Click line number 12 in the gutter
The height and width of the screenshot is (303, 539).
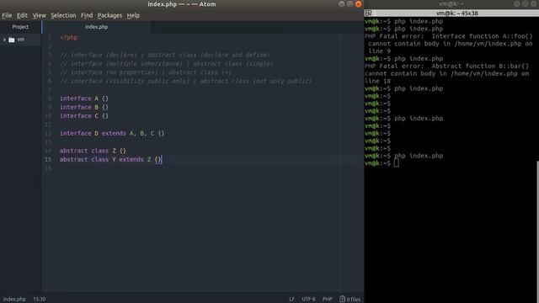48,133
